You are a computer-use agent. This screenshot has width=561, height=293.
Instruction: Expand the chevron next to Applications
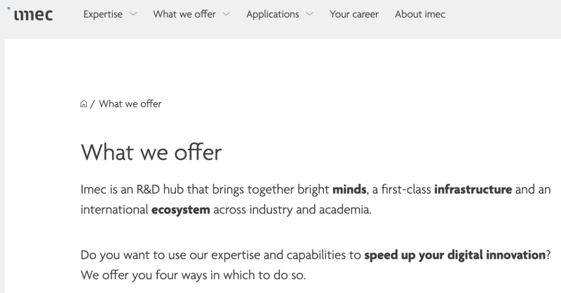coord(310,15)
